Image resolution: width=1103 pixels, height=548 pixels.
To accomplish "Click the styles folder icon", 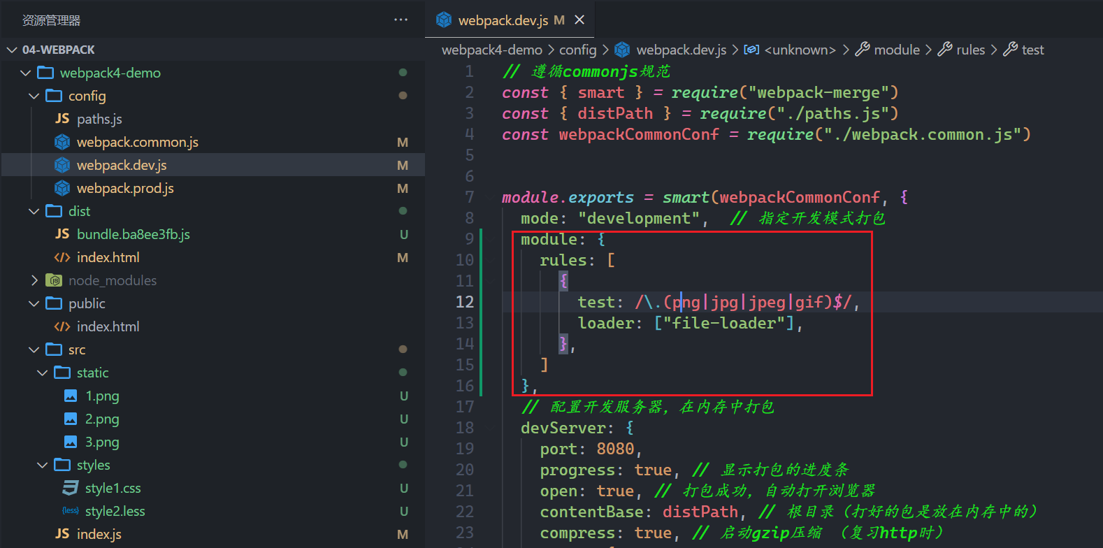I will pyautogui.click(x=62, y=465).
